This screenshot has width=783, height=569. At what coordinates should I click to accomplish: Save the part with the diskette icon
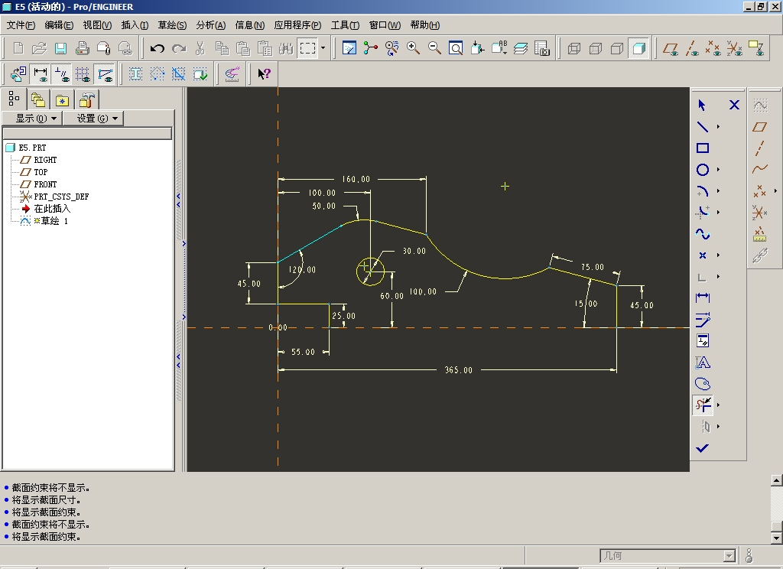pos(60,48)
